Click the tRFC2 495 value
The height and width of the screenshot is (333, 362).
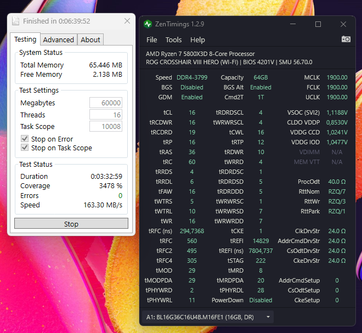[192, 251]
